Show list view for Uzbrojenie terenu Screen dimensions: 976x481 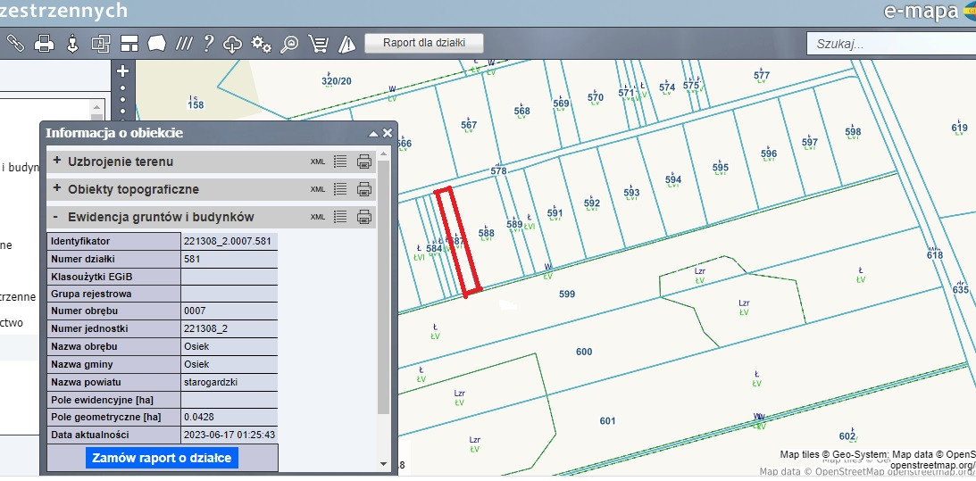(339, 162)
